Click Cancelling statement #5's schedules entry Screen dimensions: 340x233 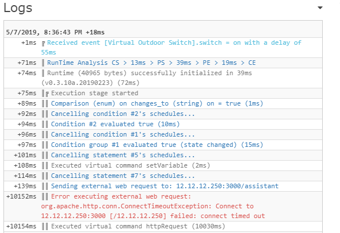pyautogui.click(x=123, y=155)
